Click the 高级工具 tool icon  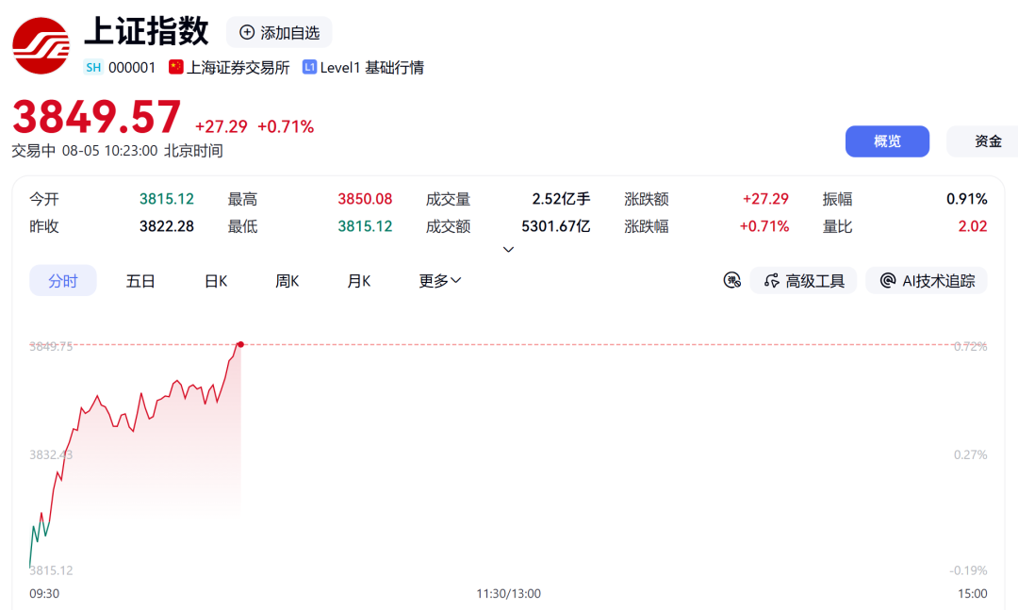[772, 281]
